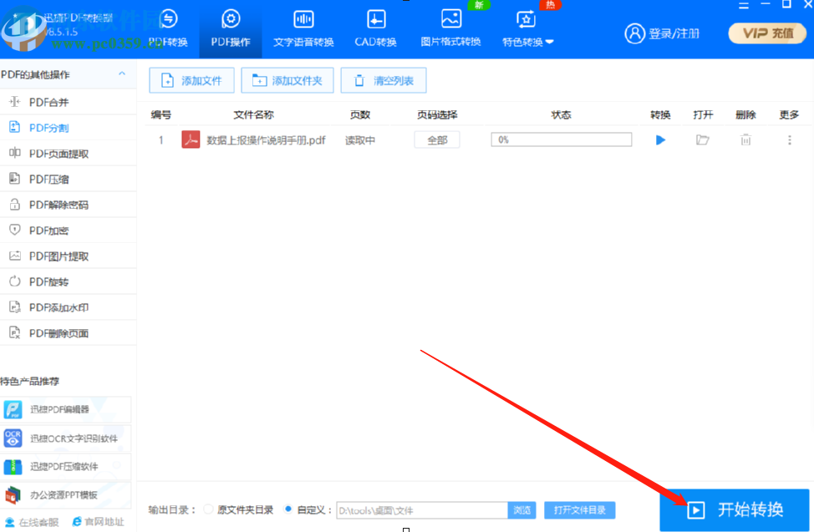This screenshot has width=814, height=532.
Task: Launch 迅捷OCR文字识别软件 from the sidebar
Action: 65,438
